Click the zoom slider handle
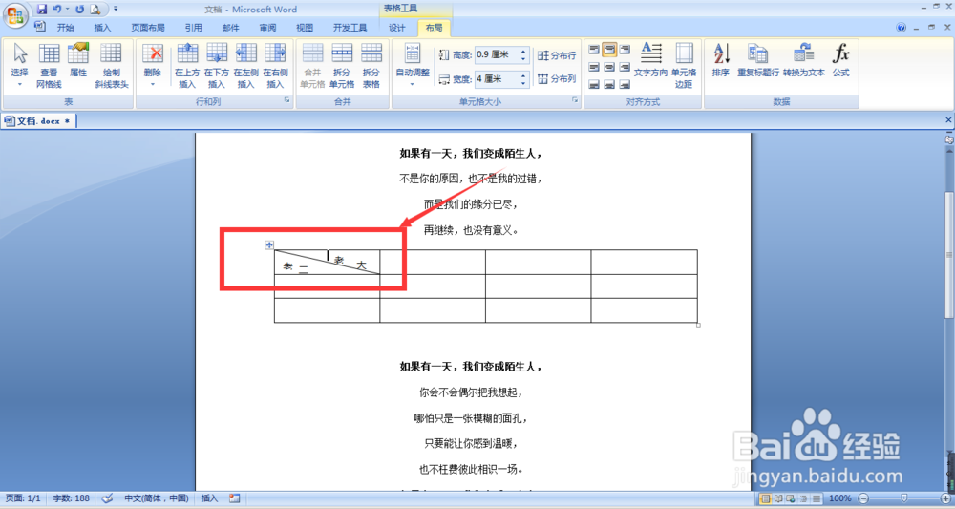This screenshot has width=955, height=509. click(903, 498)
